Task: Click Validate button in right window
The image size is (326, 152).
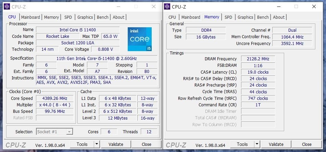Action: [x=276, y=144]
